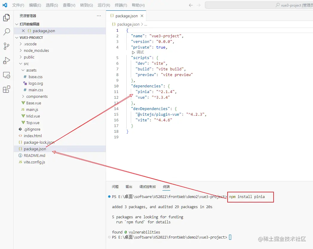Viewport: 313px width, 249px height.
Task: Open the Search view icon
Action: point(6,32)
